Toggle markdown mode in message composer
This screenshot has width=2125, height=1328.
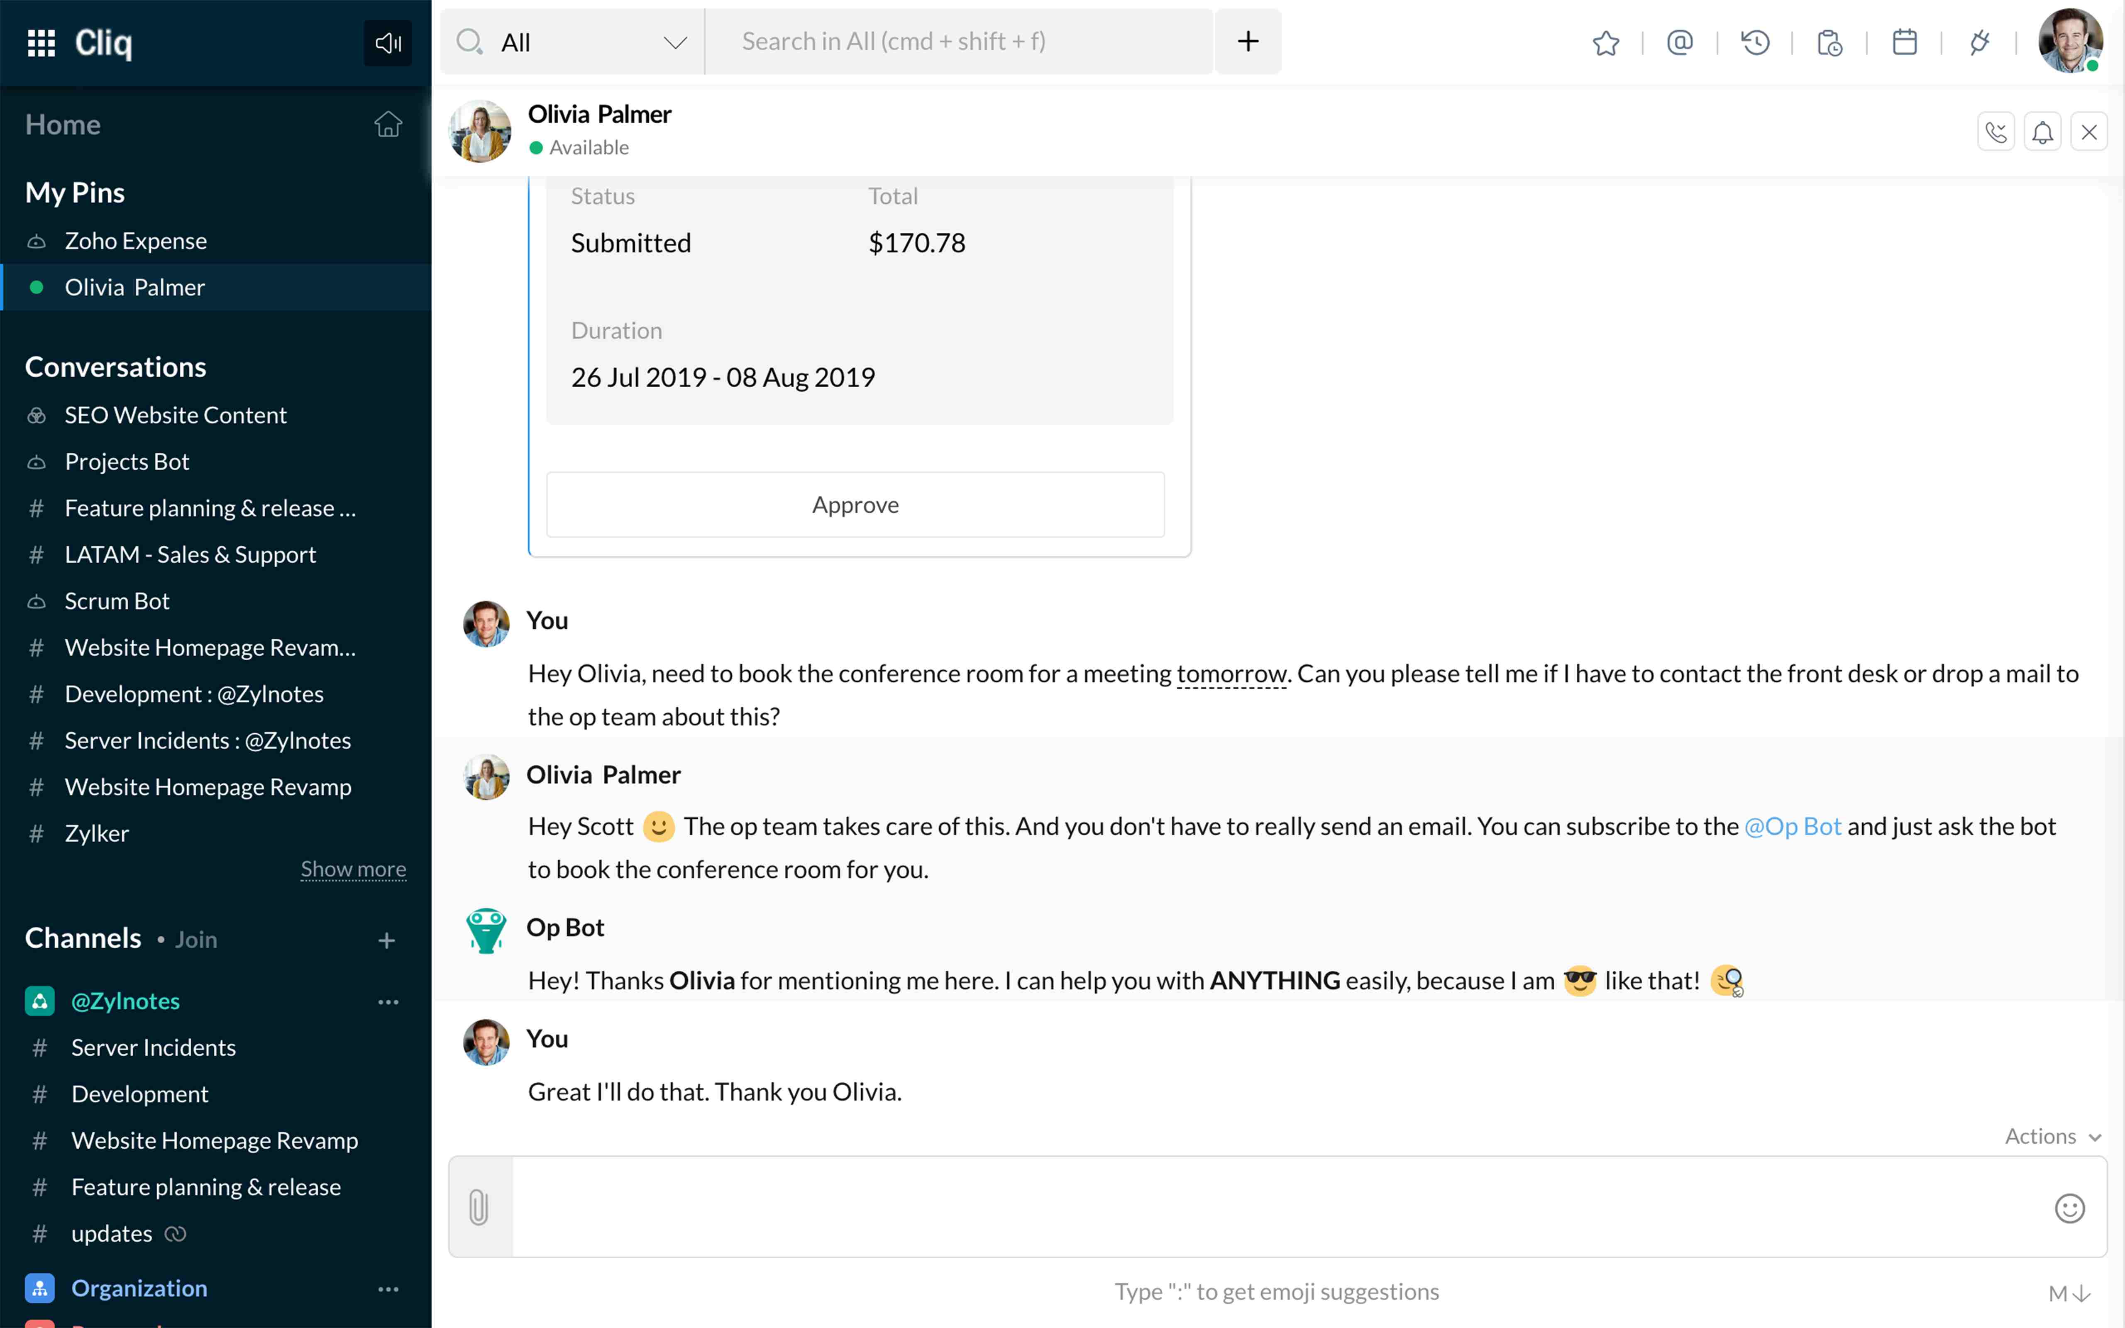pyautogui.click(x=2068, y=1293)
